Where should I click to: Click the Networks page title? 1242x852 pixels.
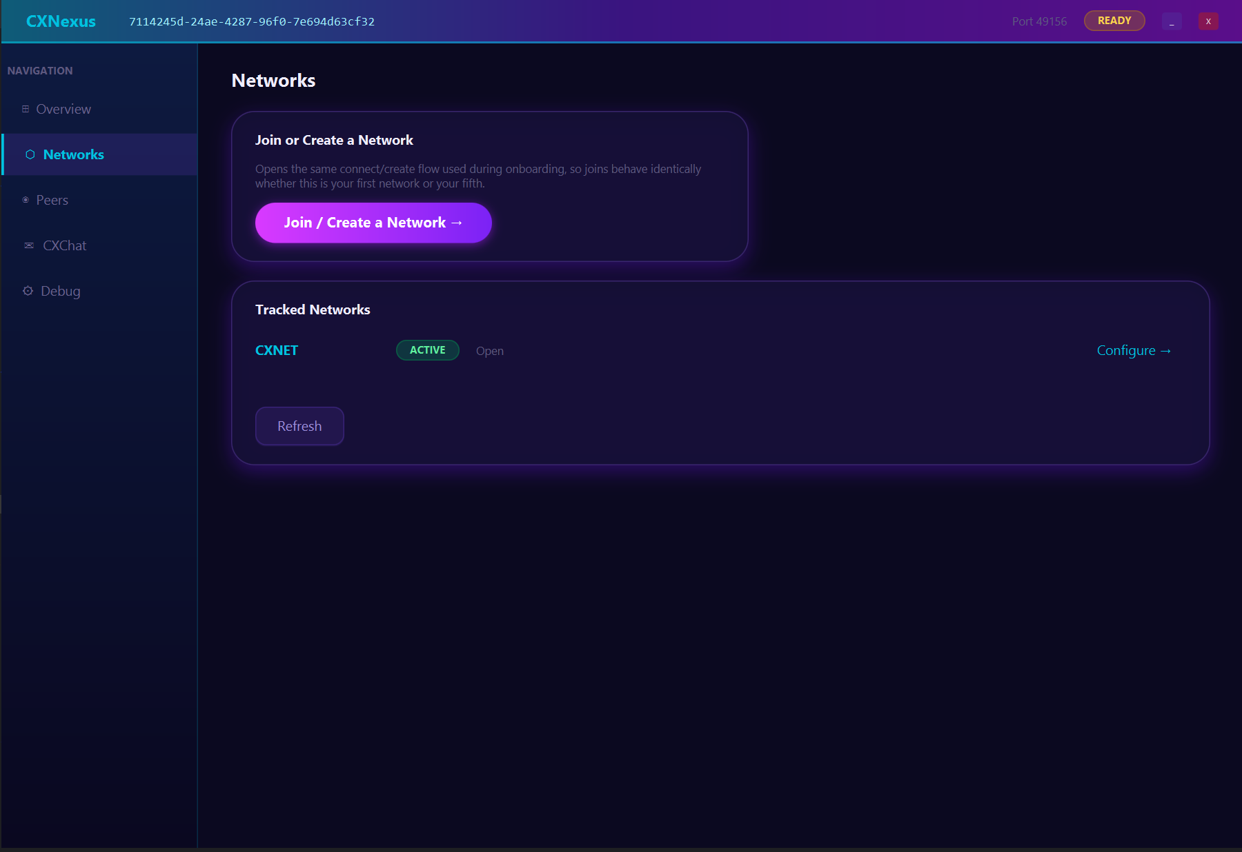point(273,81)
